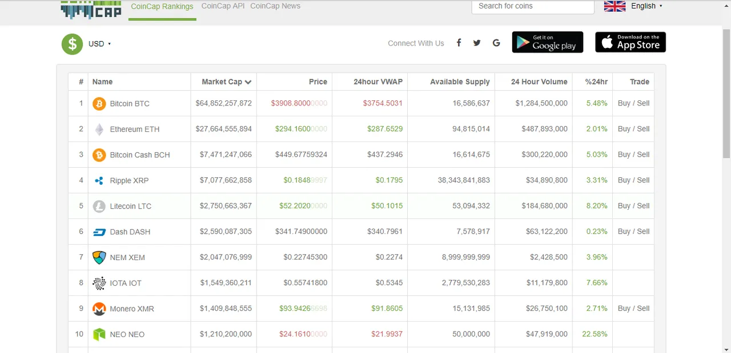Click the IOTA IOT coin icon

[99, 283]
